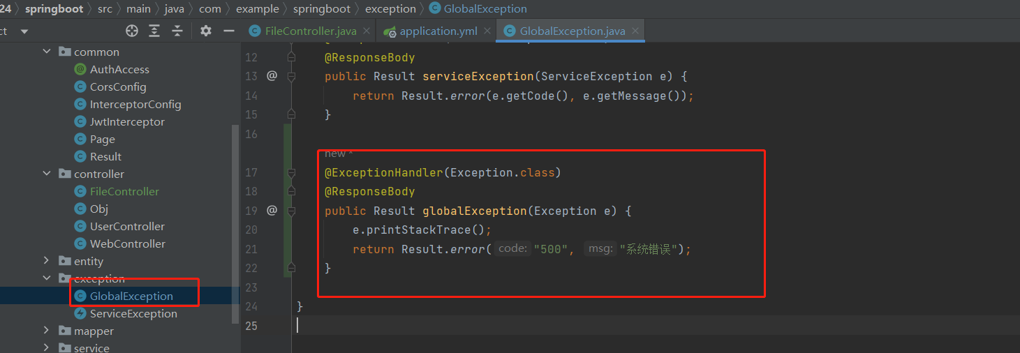The height and width of the screenshot is (353, 1020).
Task: Open WebController in project tree
Action: [128, 243]
